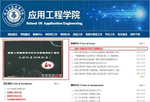The width and height of the screenshot is (150, 102).
Task: Click the orange MORE icon below the news list
Action: [x=142, y=77]
